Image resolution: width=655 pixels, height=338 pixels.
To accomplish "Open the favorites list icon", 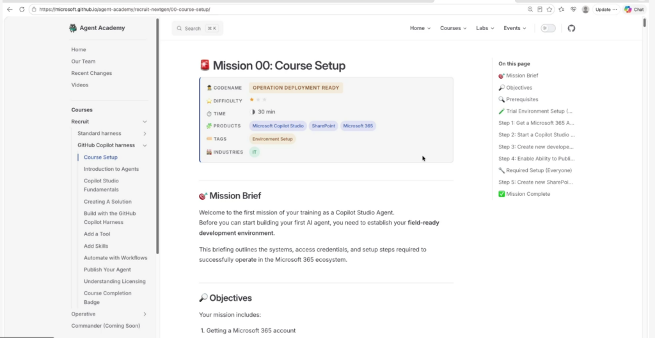I will coord(562,9).
